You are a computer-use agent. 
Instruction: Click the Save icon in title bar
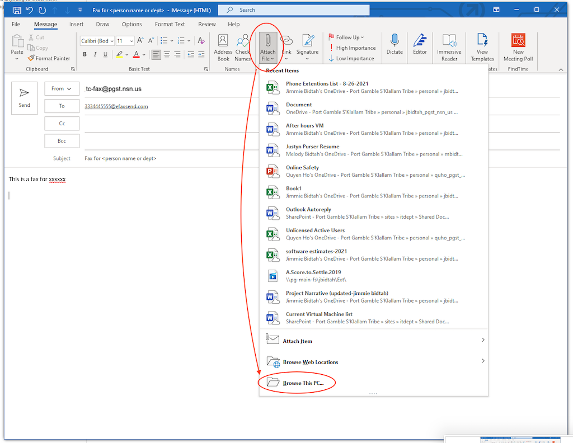[17, 10]
